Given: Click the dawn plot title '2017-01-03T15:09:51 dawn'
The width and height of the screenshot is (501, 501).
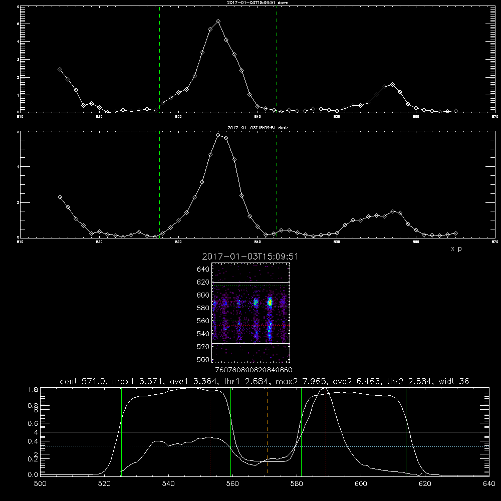Looking at the screenshot, I should 258,3.
